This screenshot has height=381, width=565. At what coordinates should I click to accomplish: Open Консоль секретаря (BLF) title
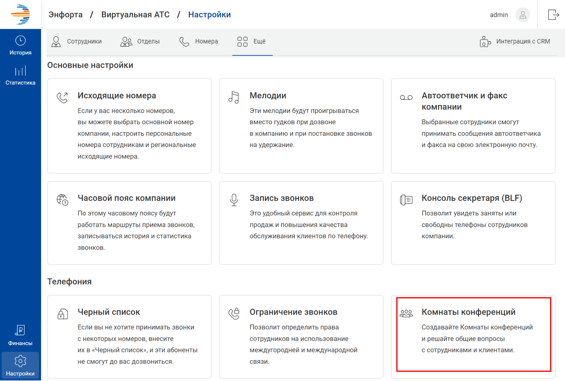coord(472,198)
